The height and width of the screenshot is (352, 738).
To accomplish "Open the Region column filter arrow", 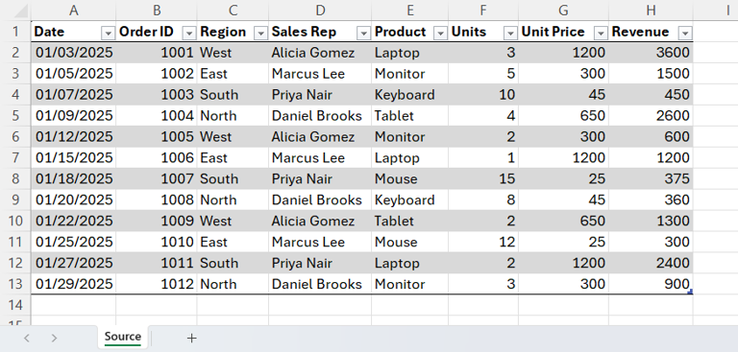I will click(x=260, y=33).
